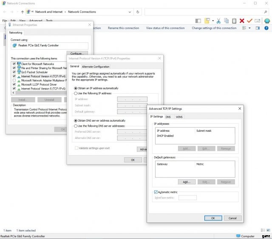Click the red X Delete icon
The width and height of the screenshot is (272, 239).
[x=242, y=20]
